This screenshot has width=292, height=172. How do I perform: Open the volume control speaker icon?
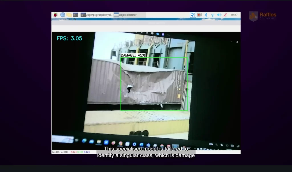point(219,15)
